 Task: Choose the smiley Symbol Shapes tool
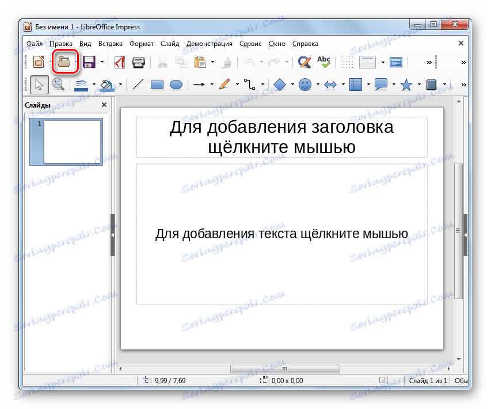305,85
